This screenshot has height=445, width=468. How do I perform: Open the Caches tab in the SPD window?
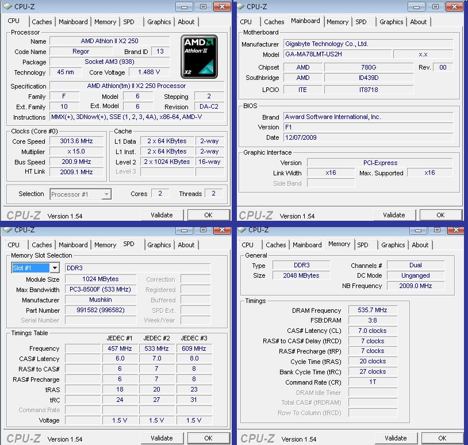(x=42, y=245)
